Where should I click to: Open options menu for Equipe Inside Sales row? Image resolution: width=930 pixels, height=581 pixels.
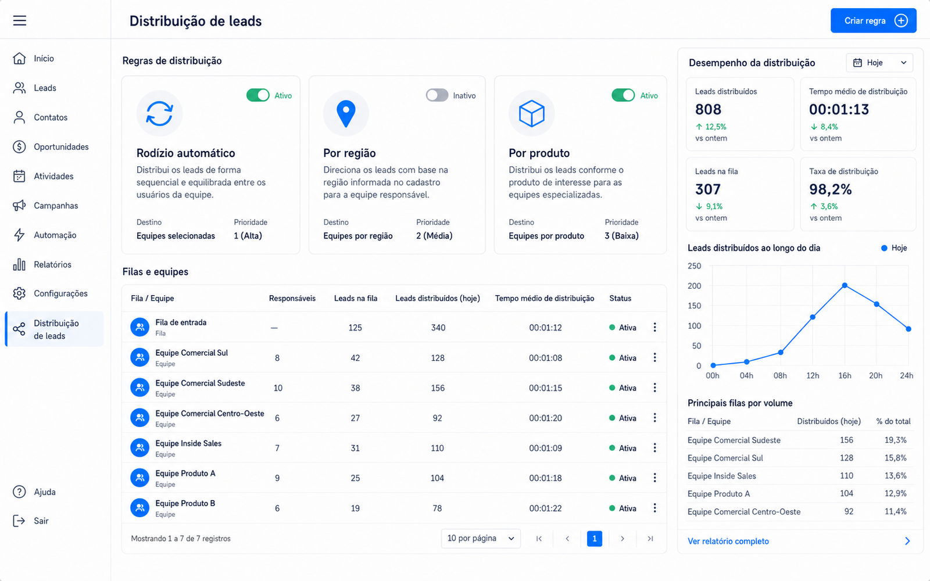click(x=654, y=448)
